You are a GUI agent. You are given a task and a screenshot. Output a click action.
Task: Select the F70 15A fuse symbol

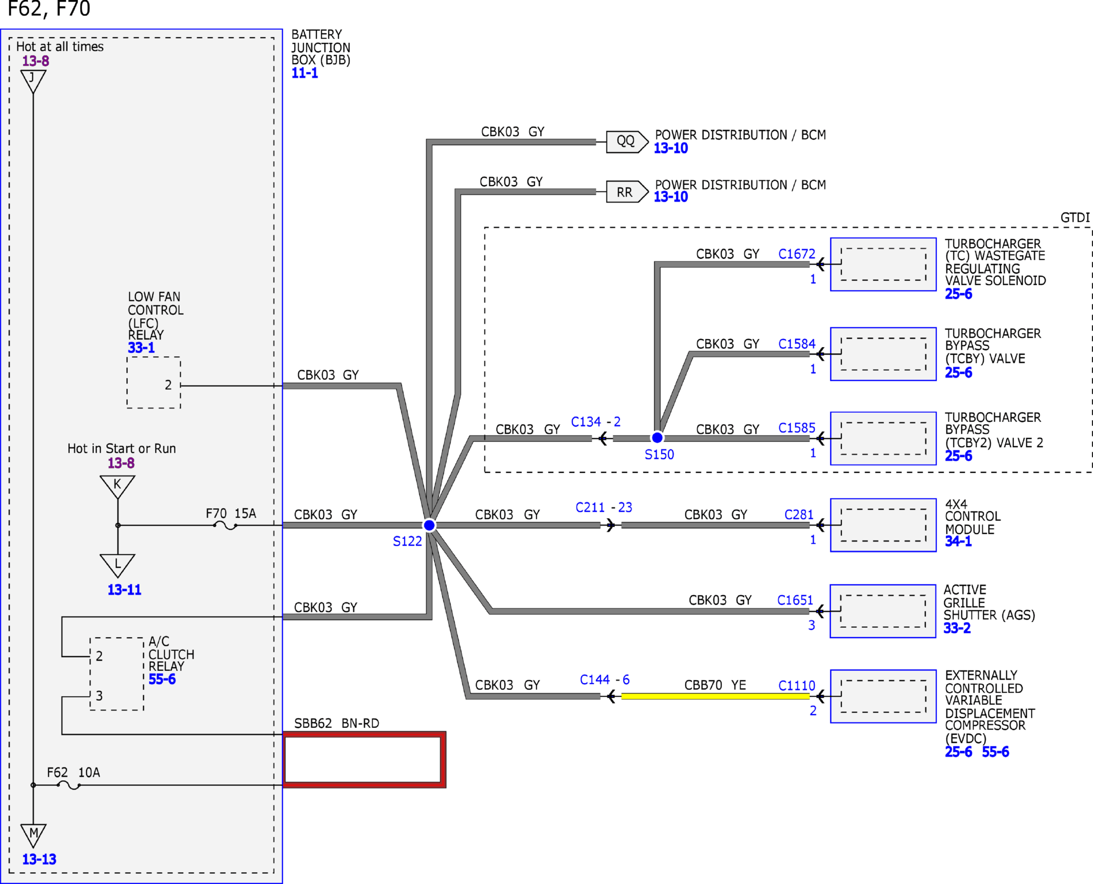[x=225, y=525]
